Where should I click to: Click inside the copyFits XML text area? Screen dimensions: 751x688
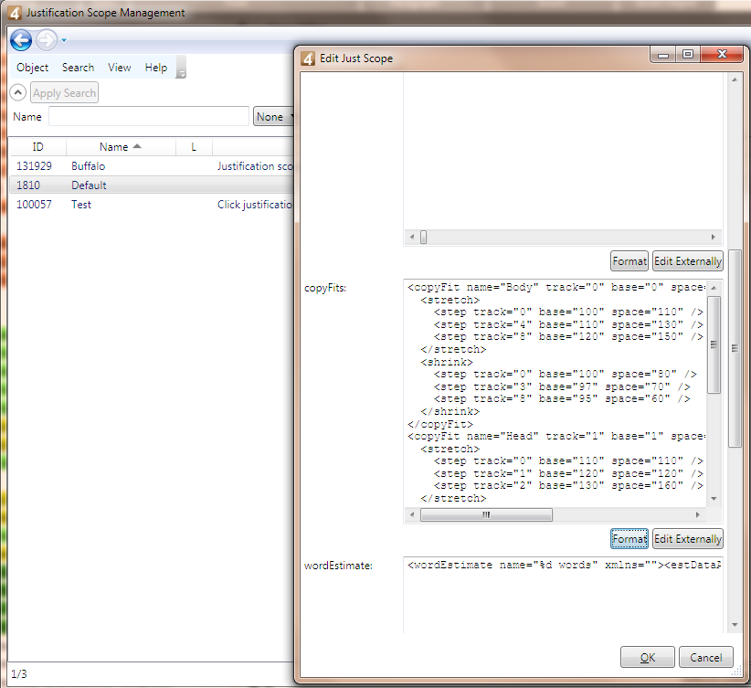pyautogui.click(x=555, y=393)
